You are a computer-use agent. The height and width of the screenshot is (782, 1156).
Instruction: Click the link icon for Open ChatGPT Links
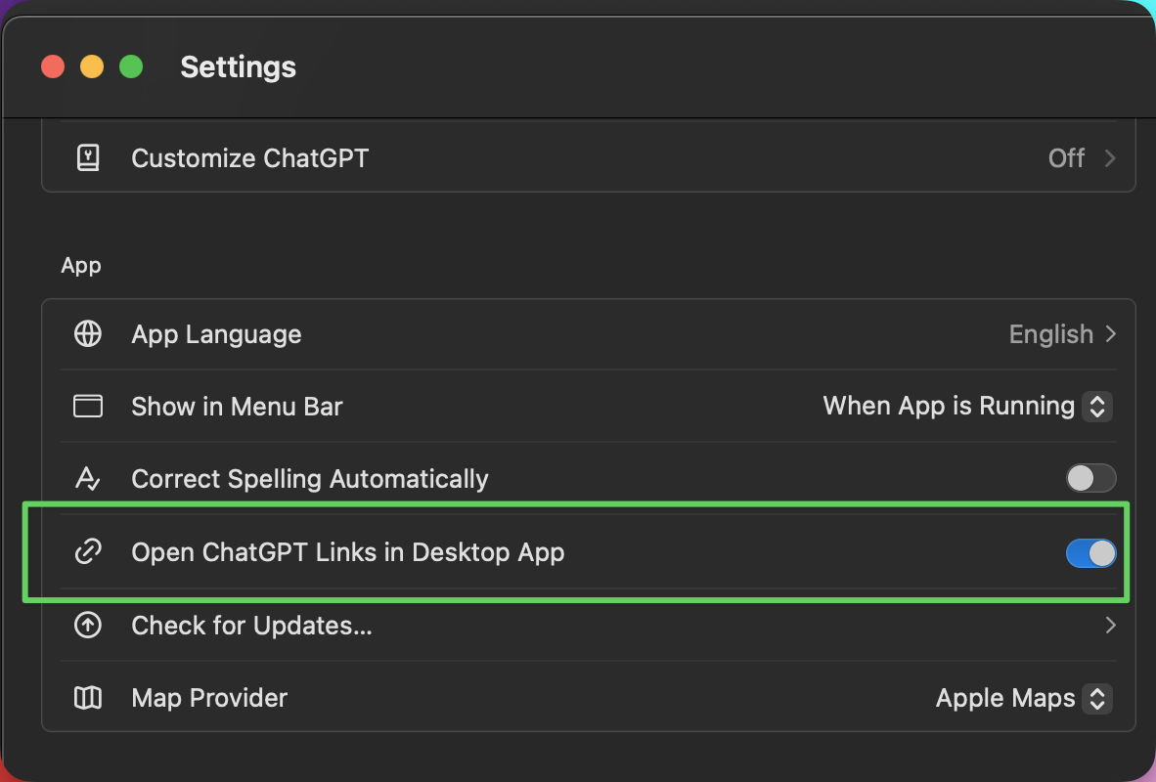pos(88,551)
